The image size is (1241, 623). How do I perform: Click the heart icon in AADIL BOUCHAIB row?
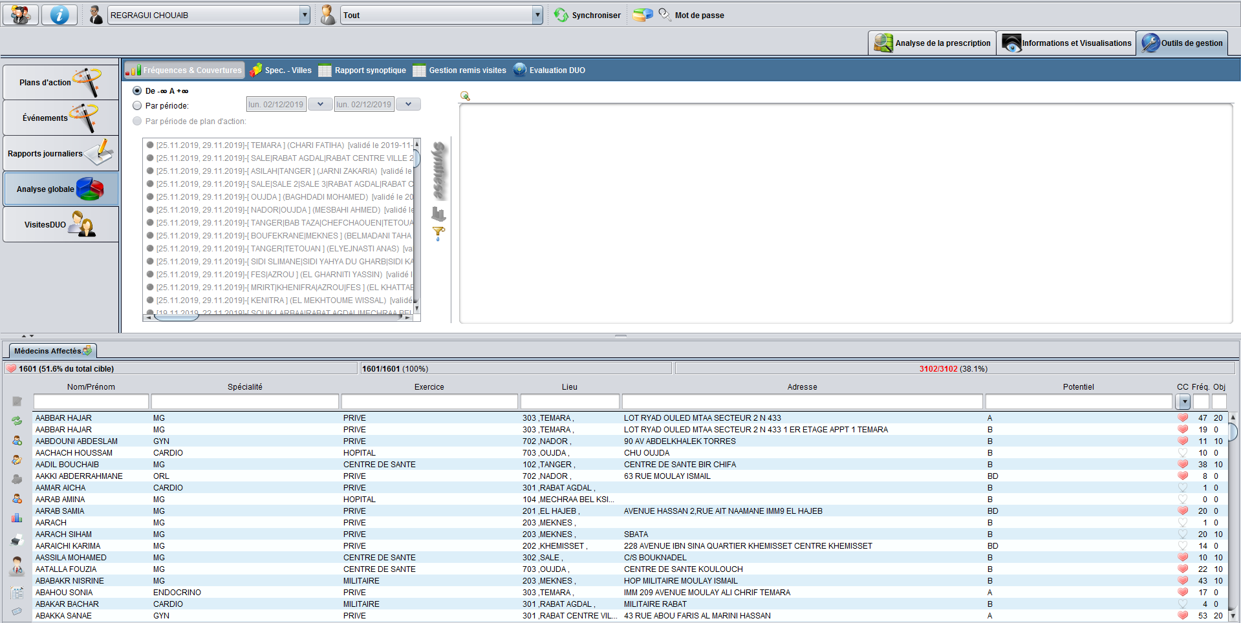click(1183, 465)
